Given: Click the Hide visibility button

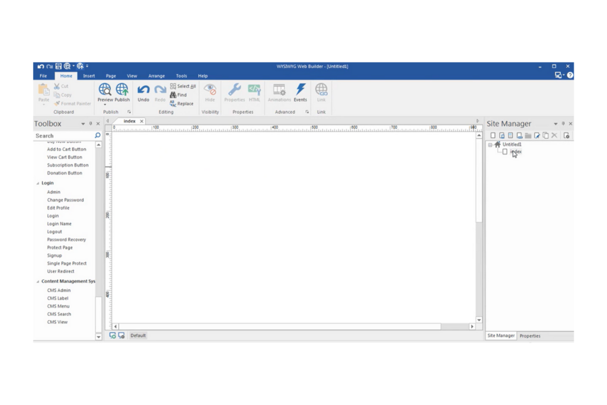Looking at the screenshot, I should click(x=210, y=93).
